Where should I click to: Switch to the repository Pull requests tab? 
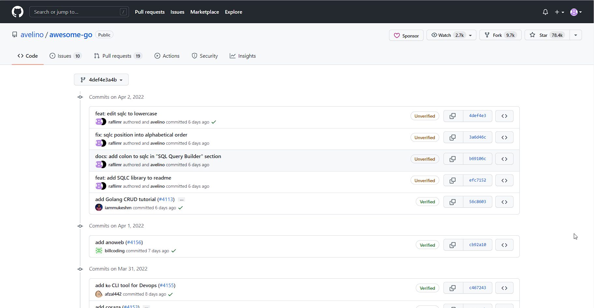118,56
